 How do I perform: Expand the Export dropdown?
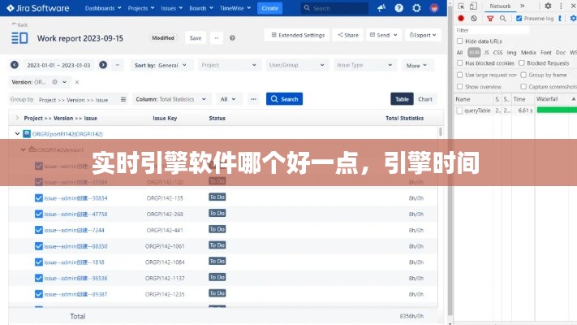tap(422, 36)
